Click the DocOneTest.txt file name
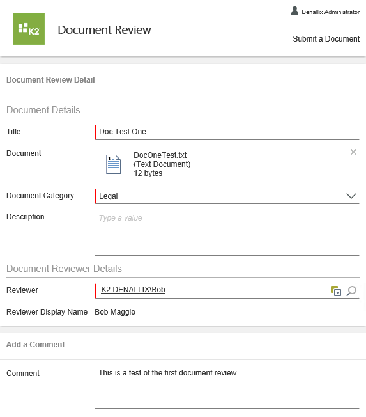This screenshot has height=417, width=366. (x=160, y=155)
